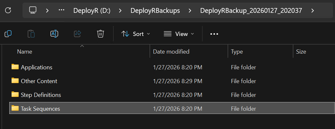Screen dimensions: 335x129
Task: Expand chevron after DeployRBackup_20260127_202037
Action: [x=313, y=10]
